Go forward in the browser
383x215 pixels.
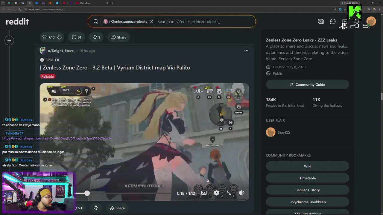pyautogui.click(x=9, y=9)
